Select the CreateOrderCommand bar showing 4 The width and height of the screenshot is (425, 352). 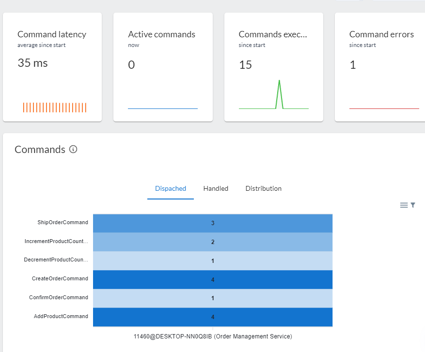pos(213,279)
